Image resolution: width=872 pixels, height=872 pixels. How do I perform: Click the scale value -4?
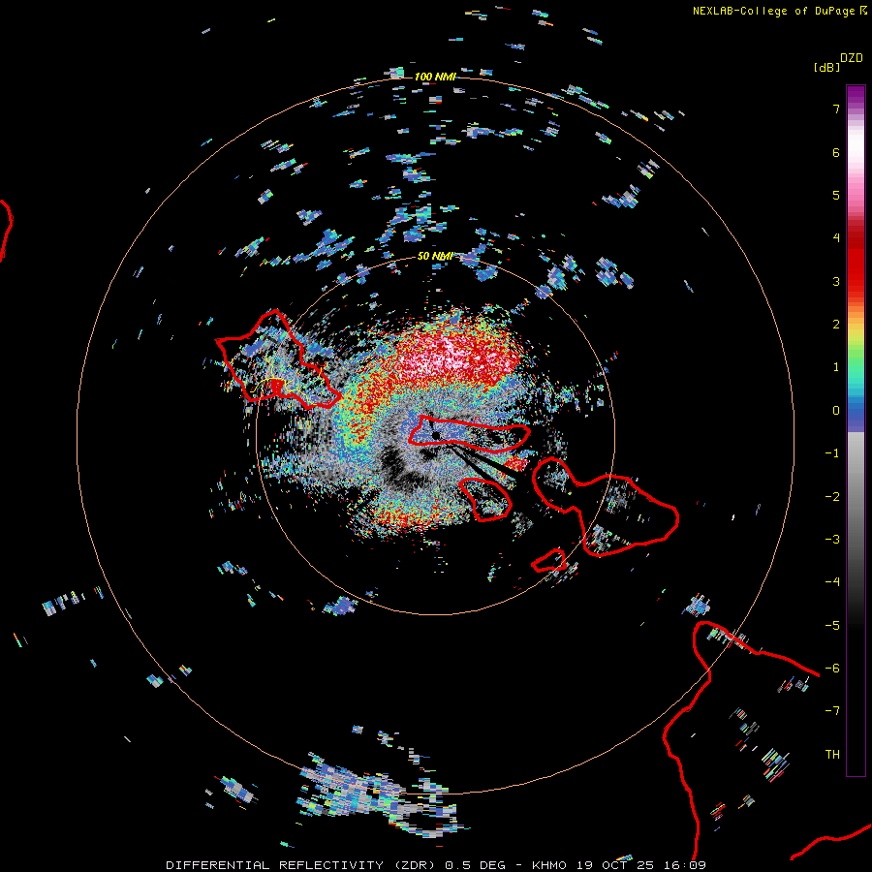tap(832, 582)
